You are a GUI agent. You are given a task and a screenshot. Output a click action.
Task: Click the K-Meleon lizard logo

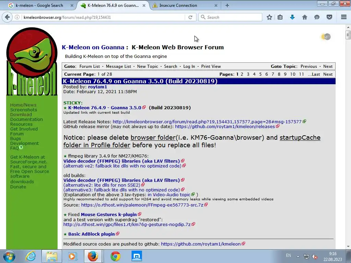(x=32, y=62)
